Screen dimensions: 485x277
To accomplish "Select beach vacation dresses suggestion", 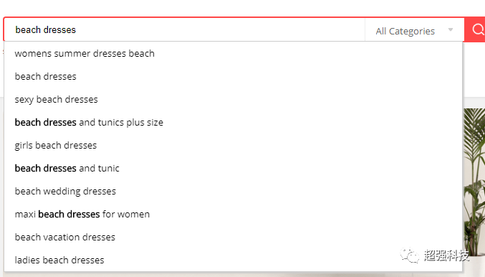I will [234, 237].
